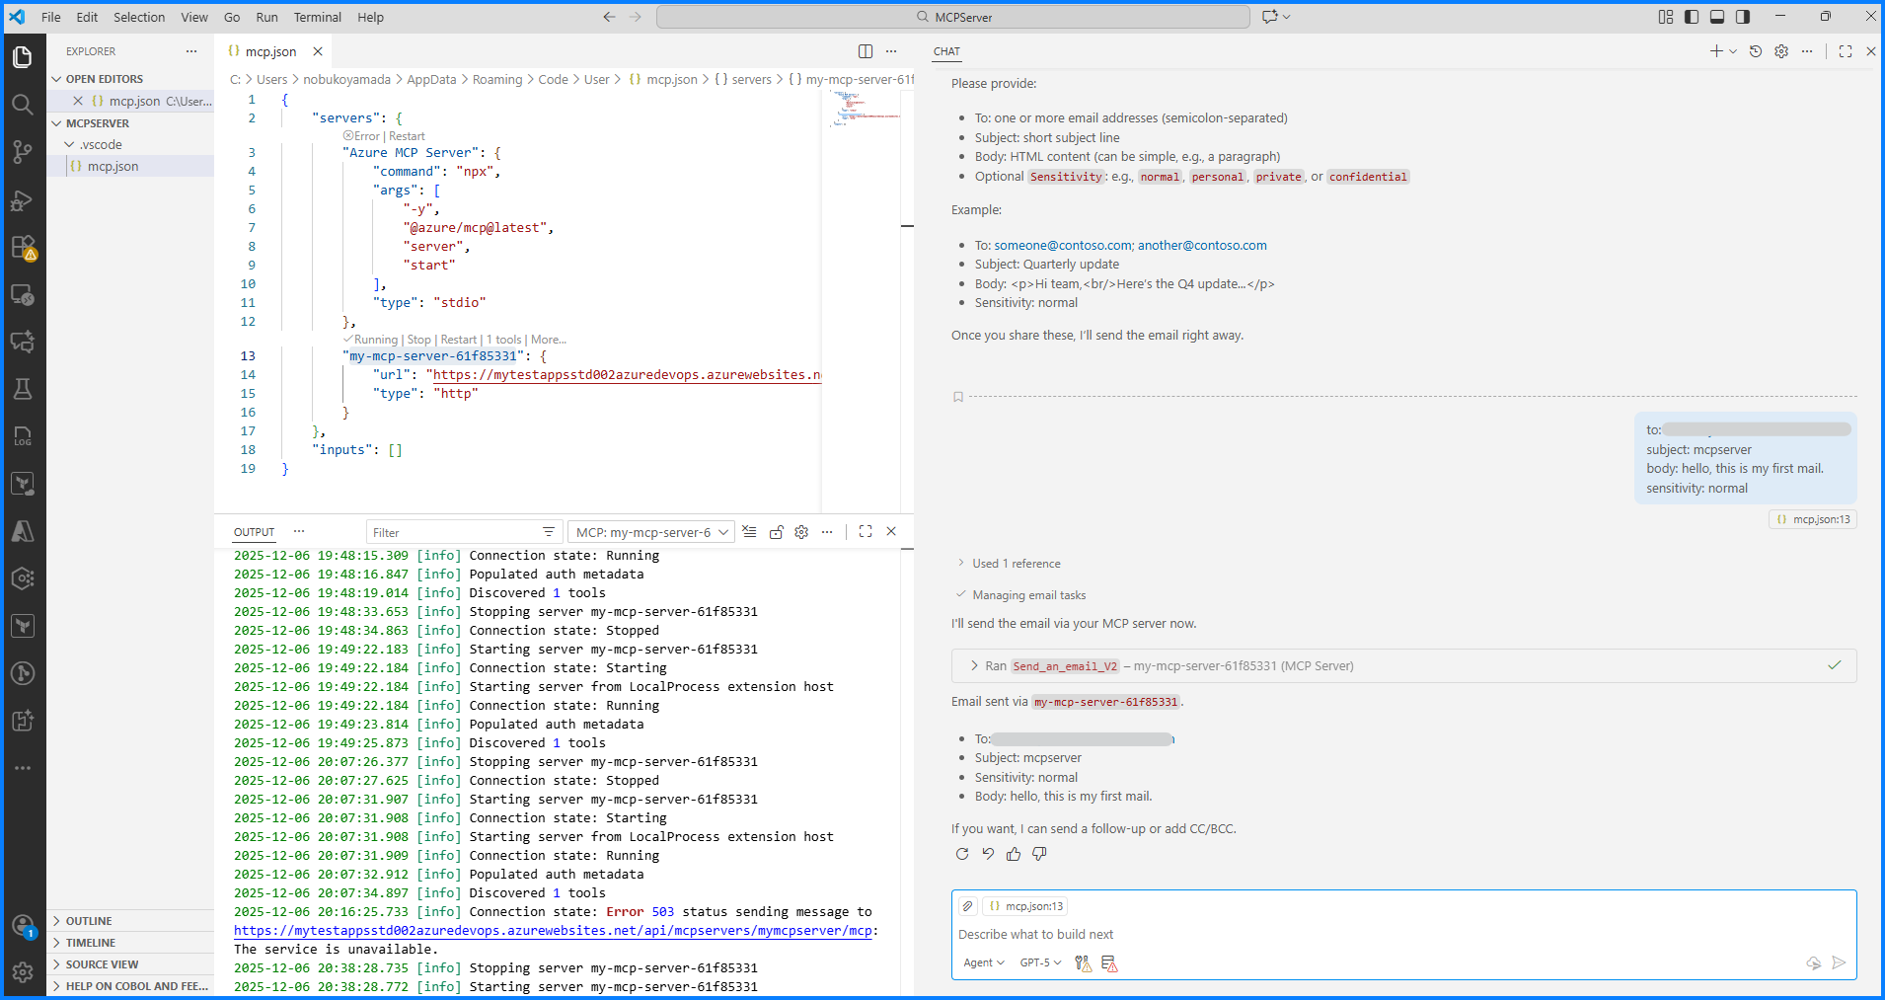Toggle the bottom panel visibility
This screenshot has width=1885, height=1000.
pos(1717,17)
